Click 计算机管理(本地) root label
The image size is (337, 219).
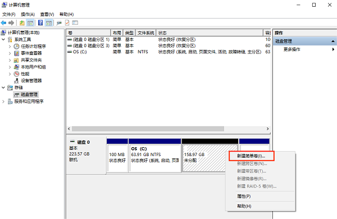click(24, 33)
